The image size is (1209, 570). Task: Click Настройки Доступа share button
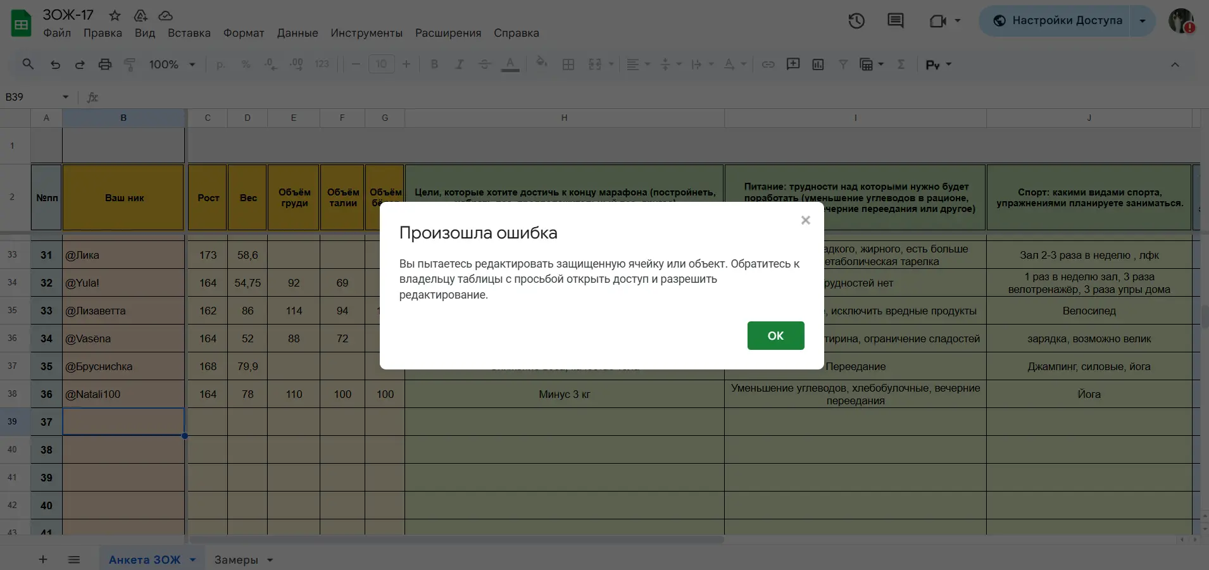(1056, 20)
